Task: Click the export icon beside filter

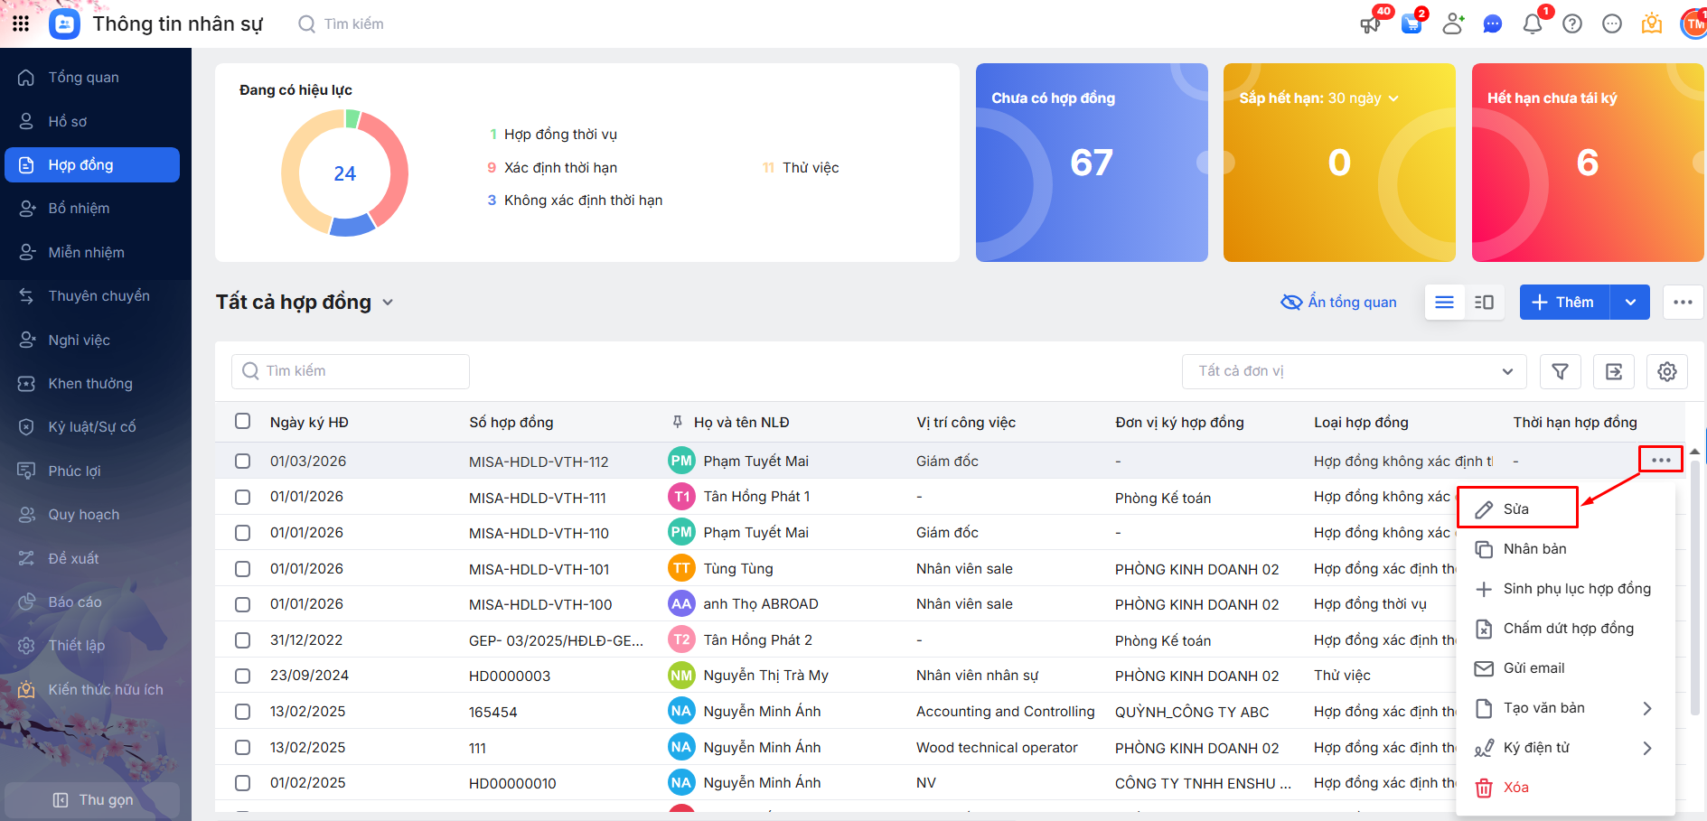Action: [x=1613, y=371]
